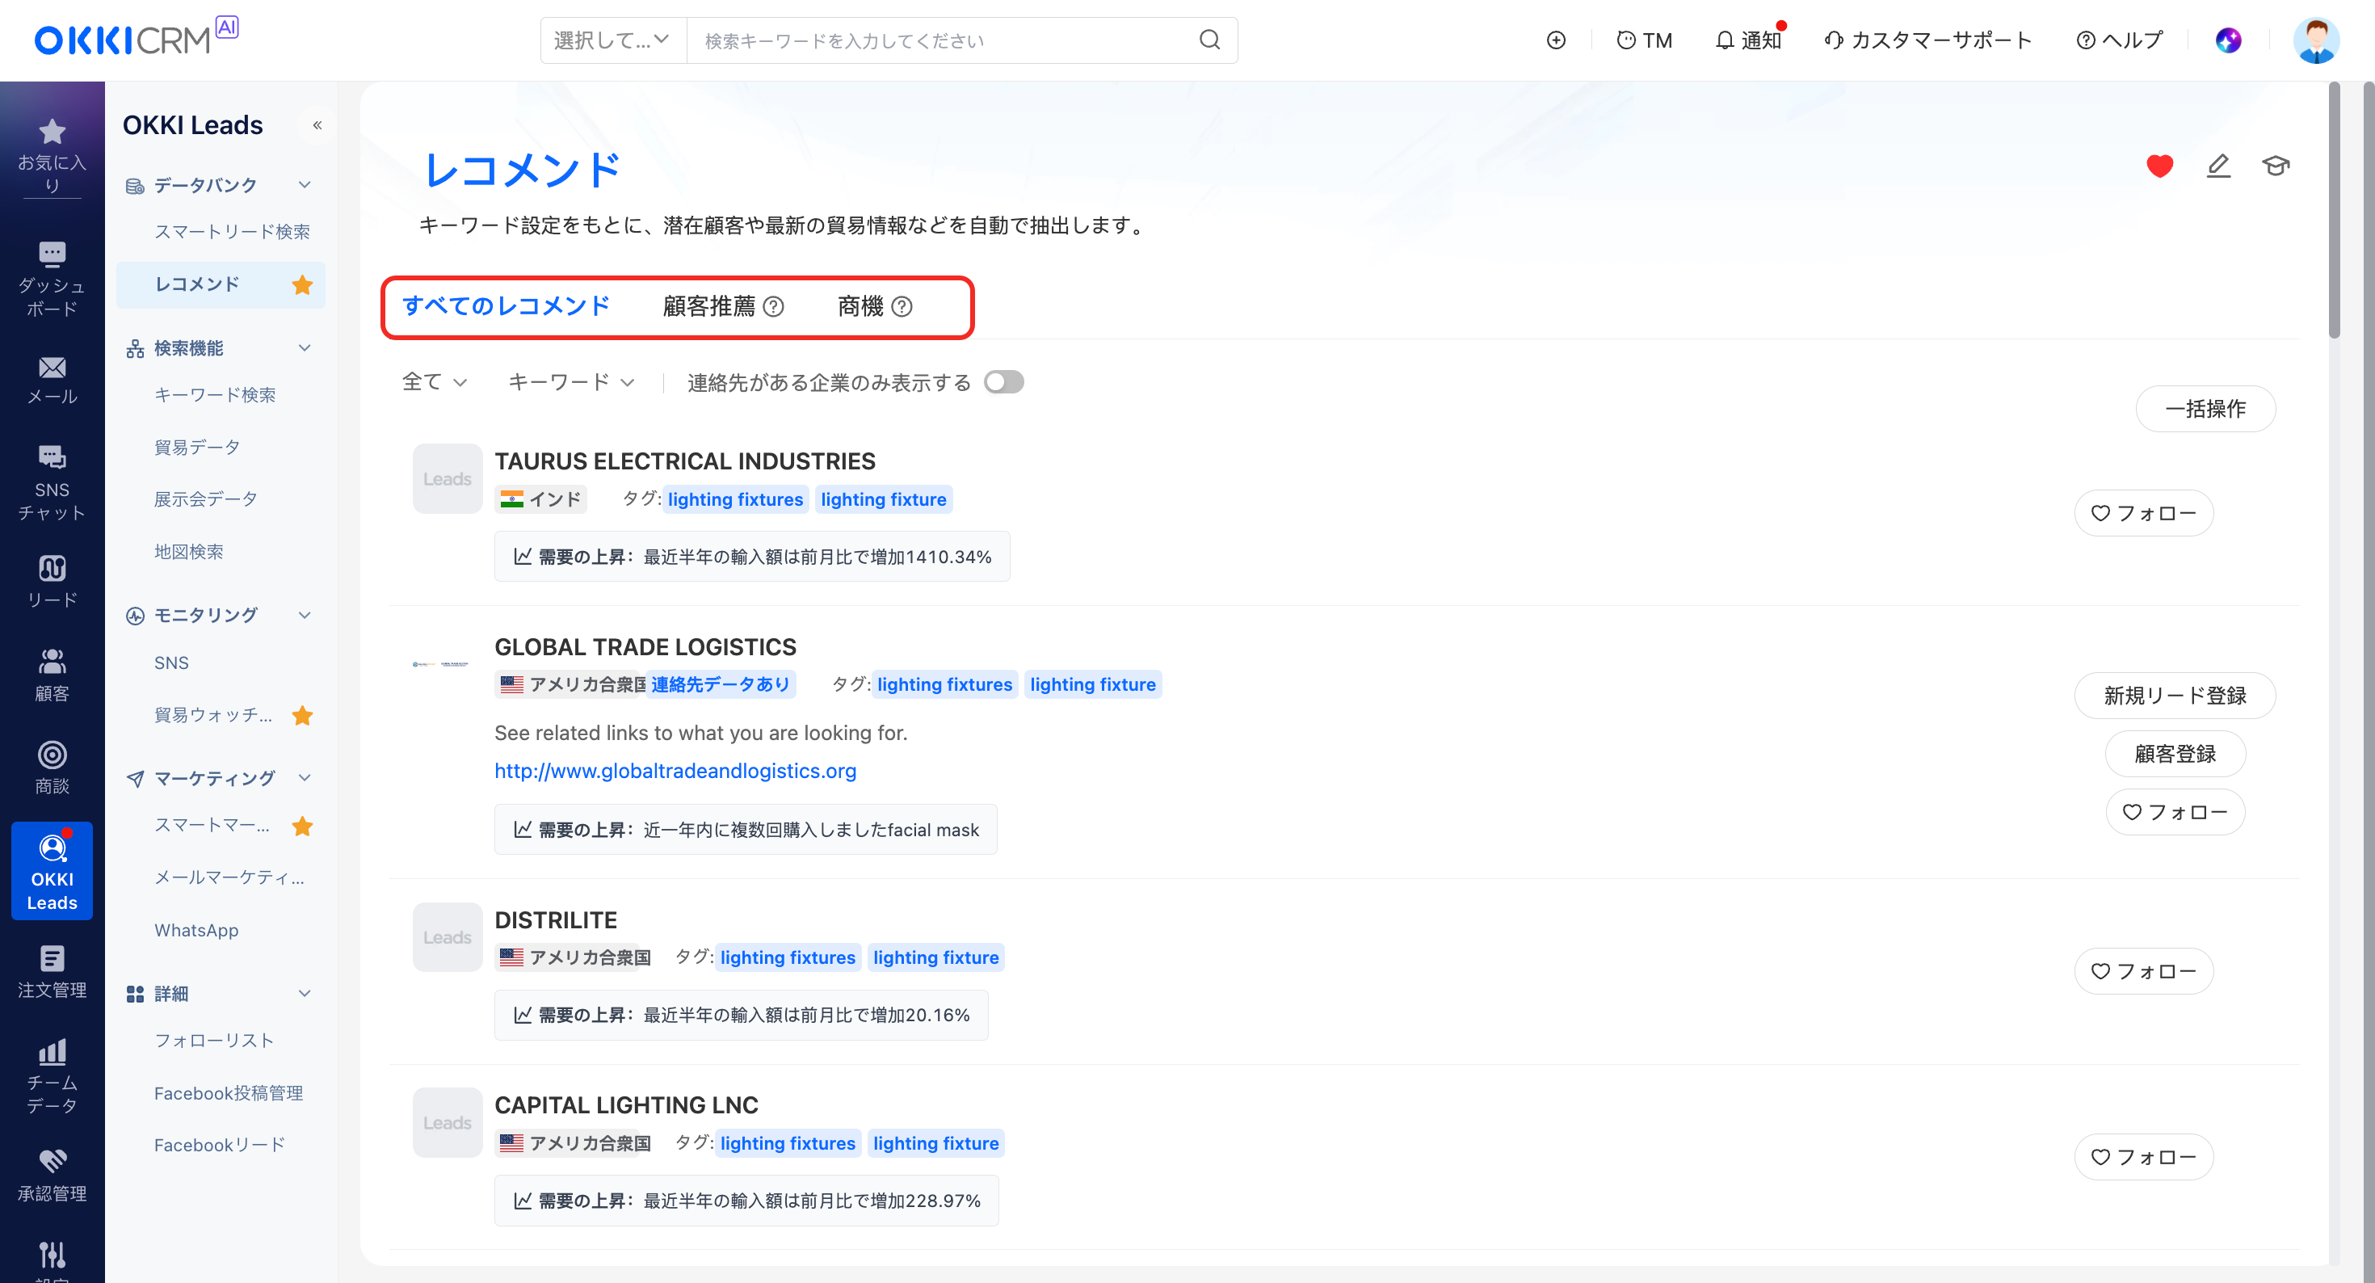The height and width of the screenshot is (1283, 2375).
Task: Open the お気に入り favorites sidebar icon
Action: (x=52, y=155)
